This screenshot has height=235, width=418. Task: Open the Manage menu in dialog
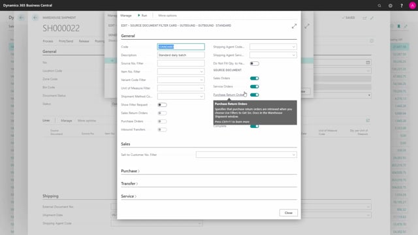pos(126,16)
